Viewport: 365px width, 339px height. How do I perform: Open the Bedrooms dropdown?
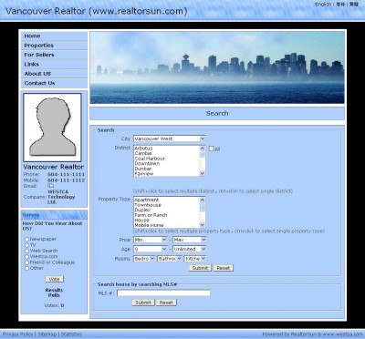144,259
